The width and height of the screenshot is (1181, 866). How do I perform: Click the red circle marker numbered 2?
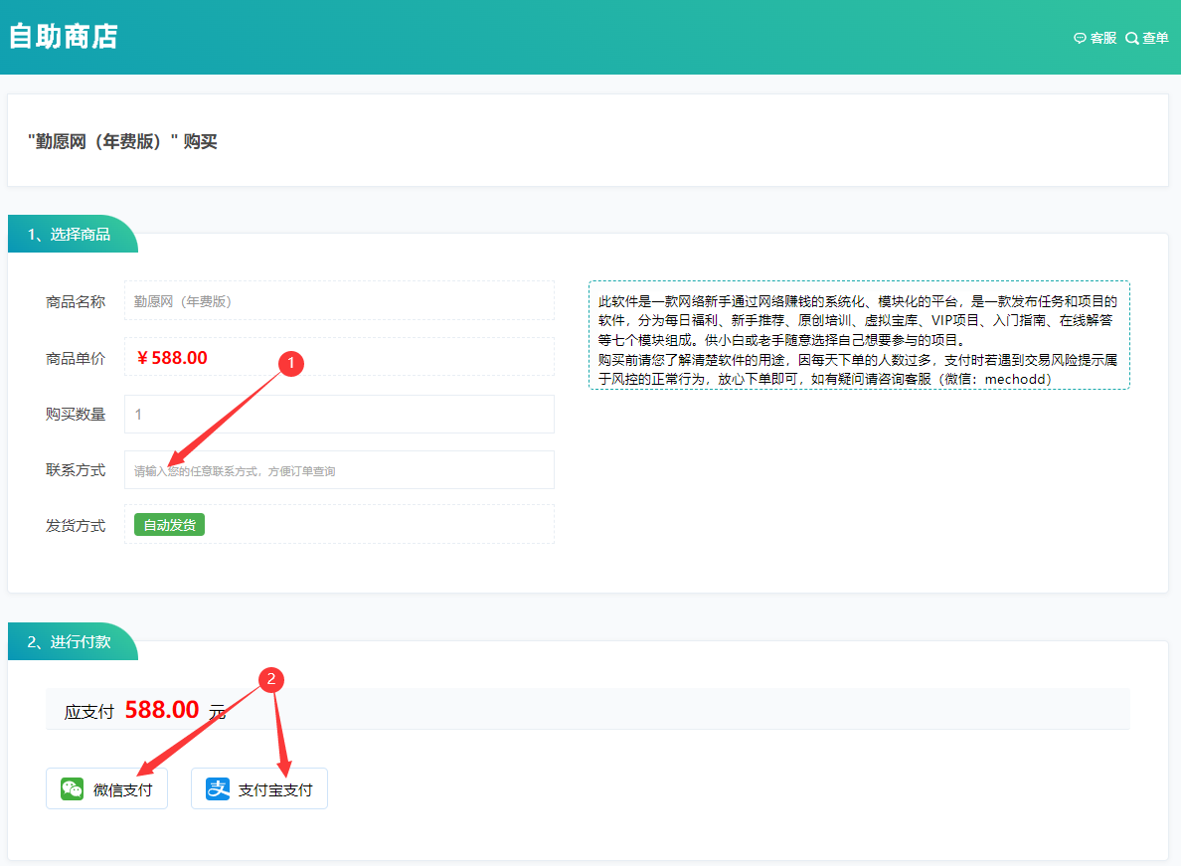(x=271, y=678)
